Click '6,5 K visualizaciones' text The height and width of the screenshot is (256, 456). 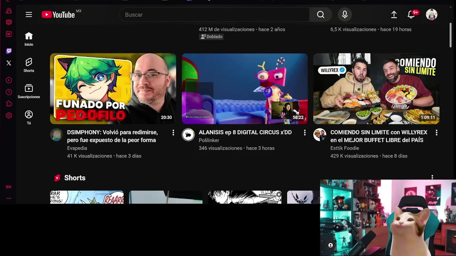pyautogui.click(x=353, y=30)
